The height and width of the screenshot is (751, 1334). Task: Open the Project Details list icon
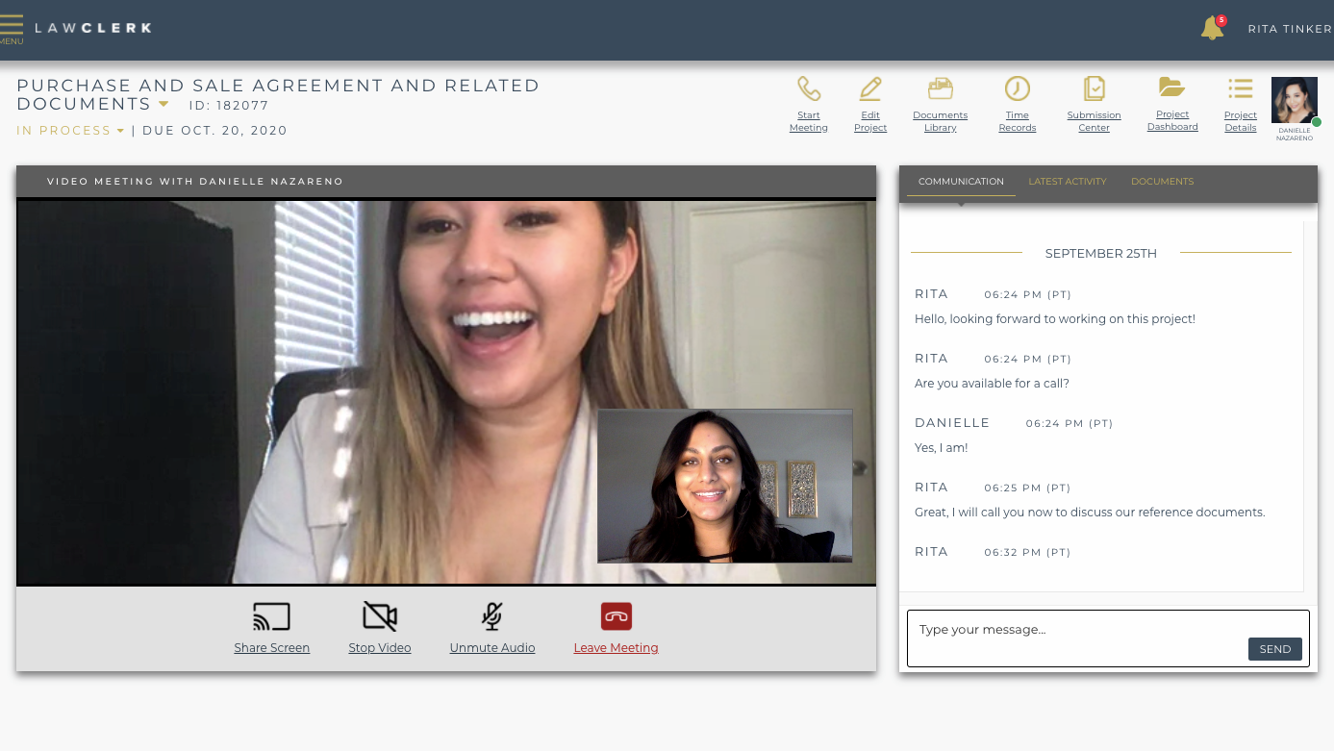pyautogui.click(x=1241, y=89)
